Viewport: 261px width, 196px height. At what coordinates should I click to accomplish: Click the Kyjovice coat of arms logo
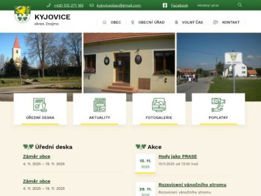[x=22, y=14]
